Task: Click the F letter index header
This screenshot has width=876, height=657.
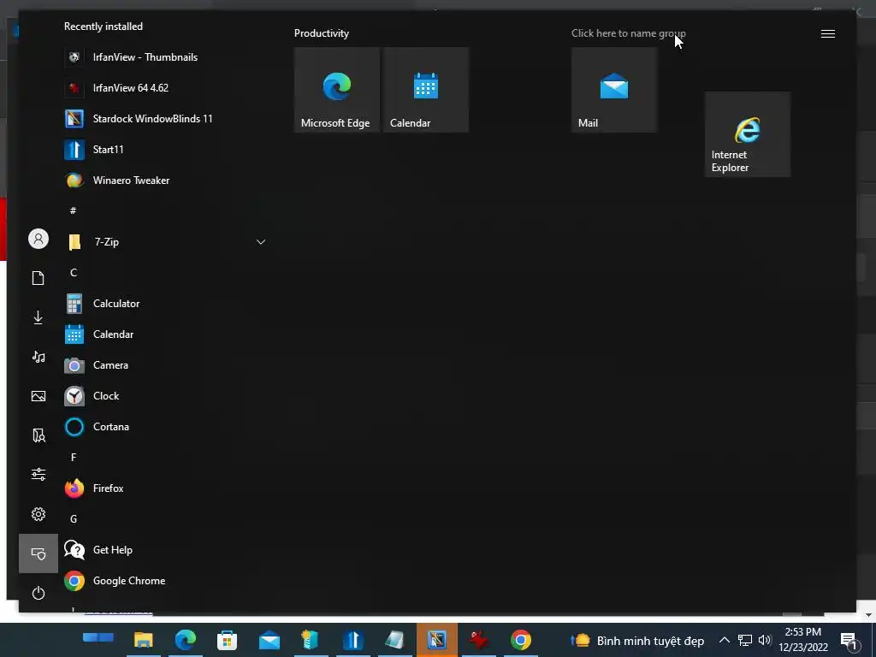Action: (74, 458)
